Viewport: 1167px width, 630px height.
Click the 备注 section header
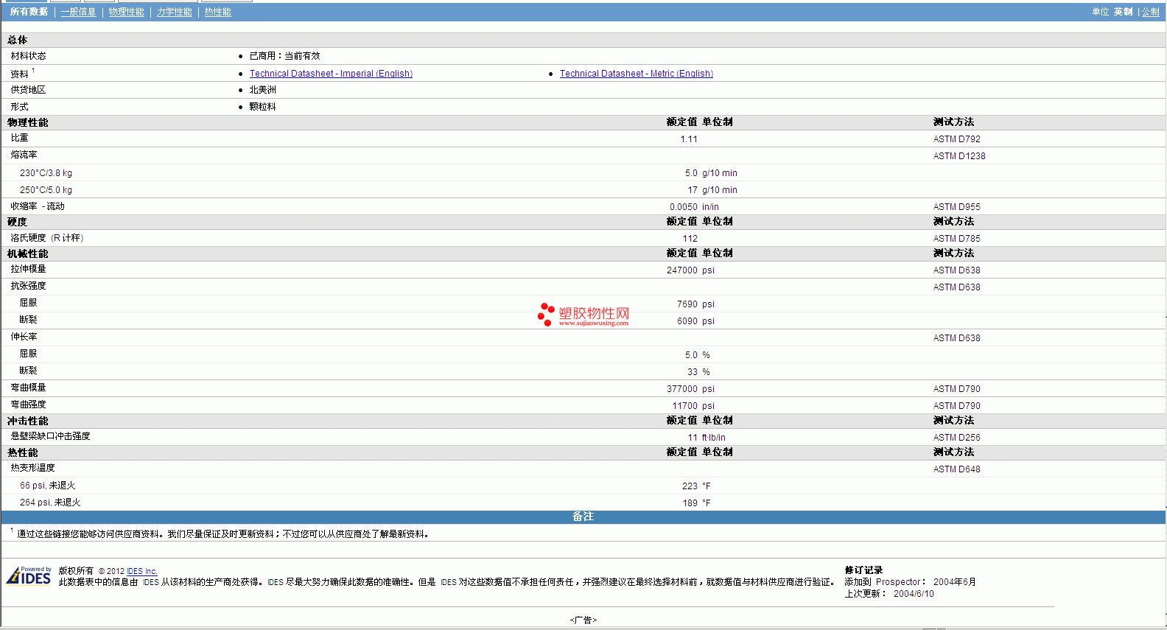[583, 517]
